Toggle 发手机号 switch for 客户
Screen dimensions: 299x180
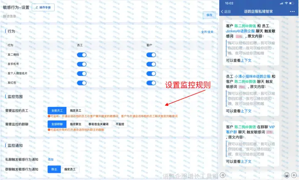pos(151,64)
